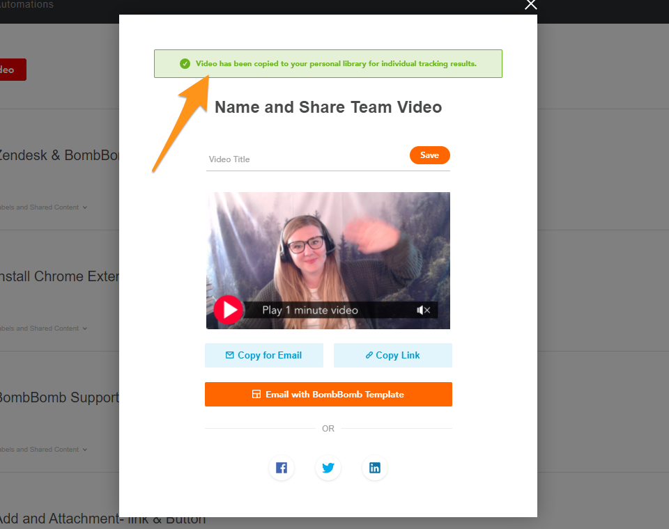Play the 1 minute video
This screenshot has height=529, width=669.
click(229, 310)
